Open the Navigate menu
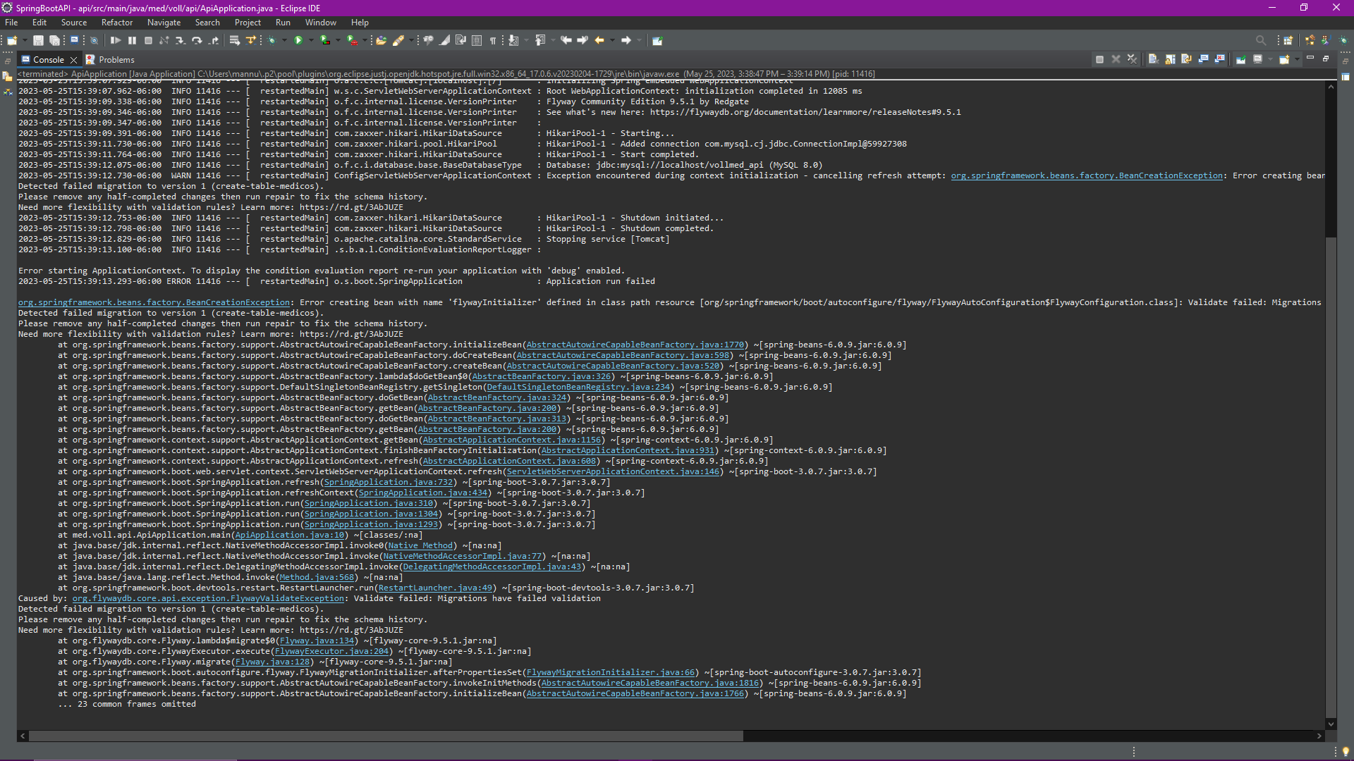This screenshot has width=1354, height=761. click(164, 23)
